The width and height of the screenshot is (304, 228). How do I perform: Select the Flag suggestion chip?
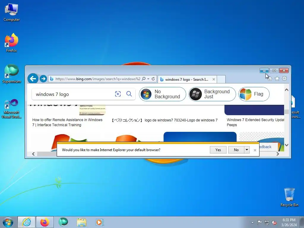pos(254,94)
